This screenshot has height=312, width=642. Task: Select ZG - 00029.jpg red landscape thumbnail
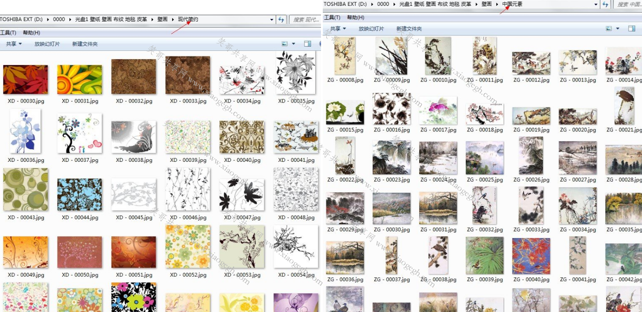pyautogui.click(x=345, y=208)
